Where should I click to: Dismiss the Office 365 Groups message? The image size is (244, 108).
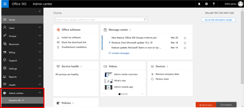(x=185, y=38)
